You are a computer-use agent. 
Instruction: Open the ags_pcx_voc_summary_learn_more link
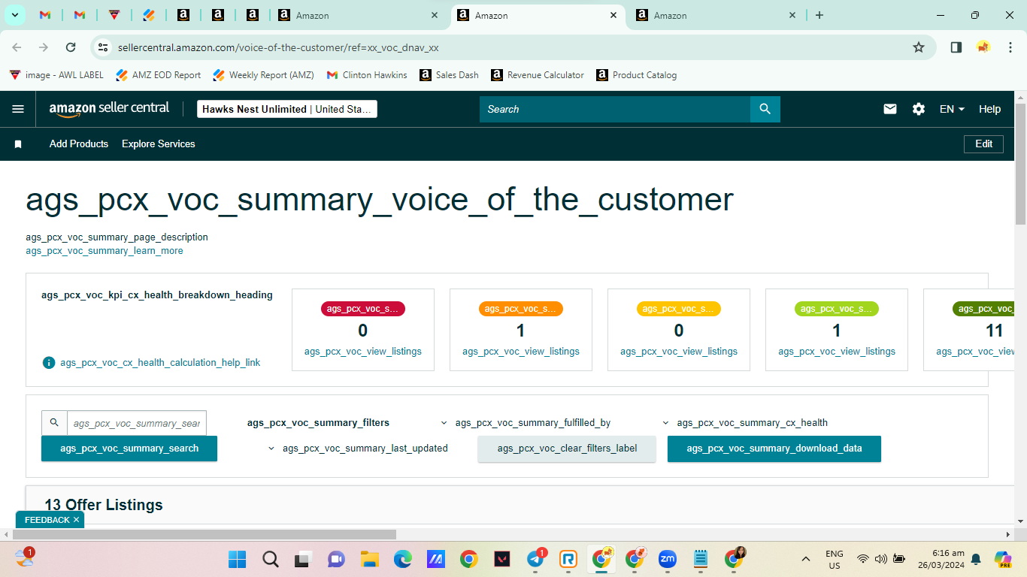click(105, 251)
